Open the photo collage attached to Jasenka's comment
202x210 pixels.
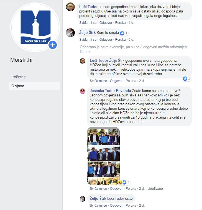coord(103,156)
